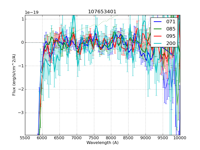
Task: Click the −3 y-axis tick label
Action: click(21, 113)
